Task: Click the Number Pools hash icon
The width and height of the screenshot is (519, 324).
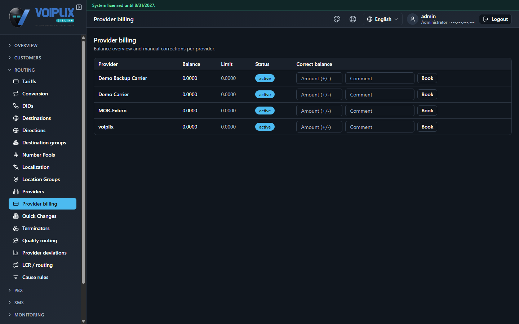Action: click(x=16, y=155)
